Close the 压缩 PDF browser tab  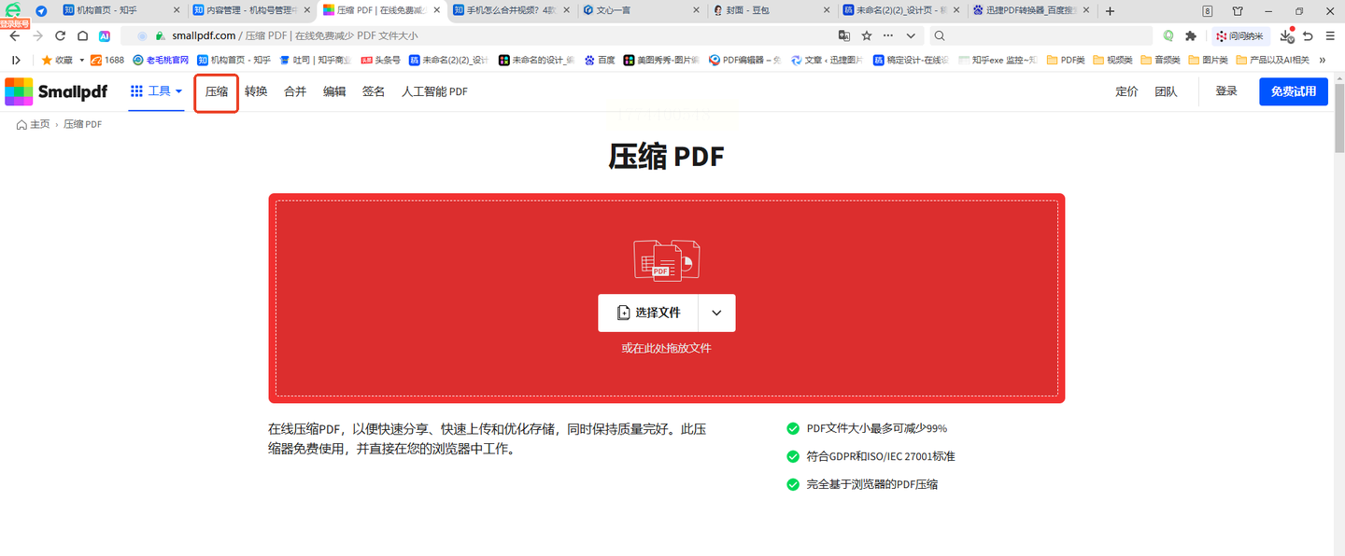click(435, 11)
